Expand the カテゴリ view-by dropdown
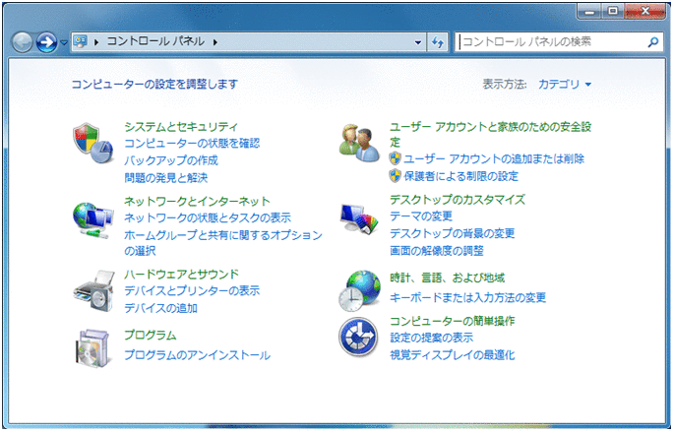This screenshot has width=674, height=433. coord(565,85)
